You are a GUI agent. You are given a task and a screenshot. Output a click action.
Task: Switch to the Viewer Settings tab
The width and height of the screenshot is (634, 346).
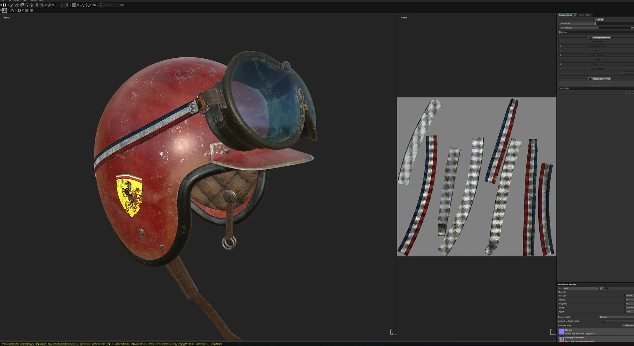[x=585, y=15]
